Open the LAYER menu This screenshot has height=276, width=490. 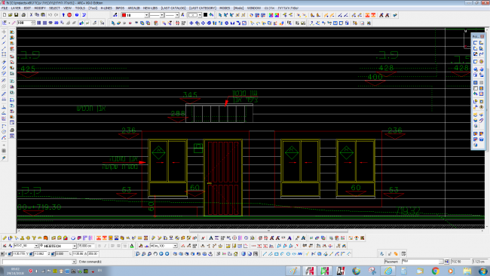pyautogui.click(x=16, y=8)
